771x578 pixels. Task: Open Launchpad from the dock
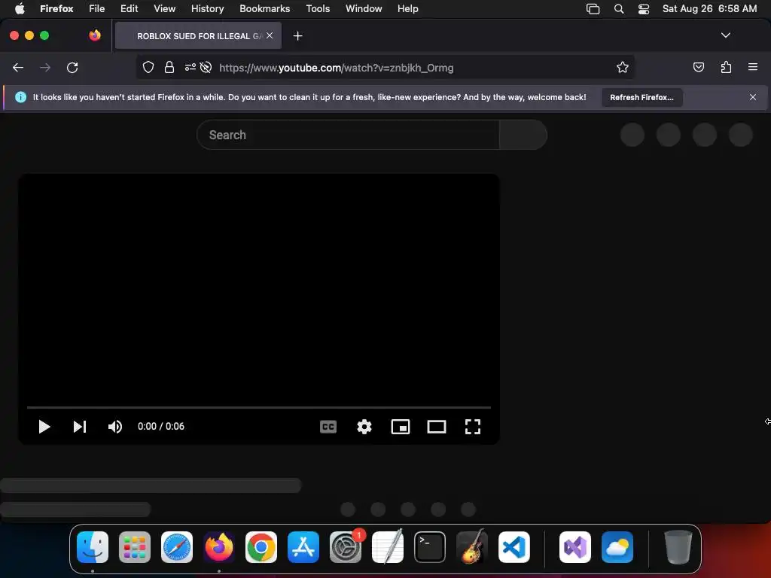click(135, 547)
